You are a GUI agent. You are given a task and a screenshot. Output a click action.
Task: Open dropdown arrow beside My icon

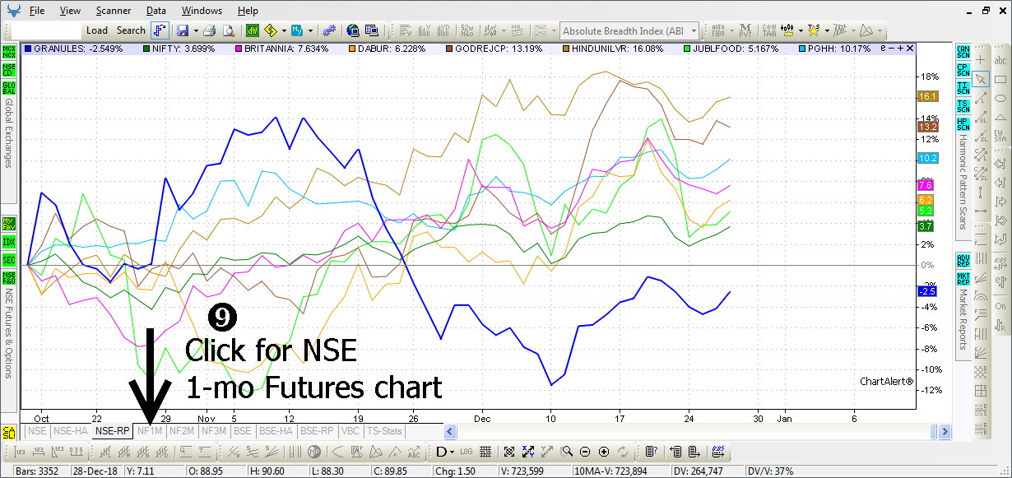(x=310, y=30)
